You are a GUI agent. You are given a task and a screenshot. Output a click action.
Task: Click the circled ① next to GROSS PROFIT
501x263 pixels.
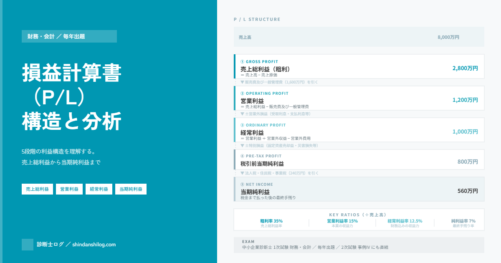pyautogui.click(x=243, y=62)
